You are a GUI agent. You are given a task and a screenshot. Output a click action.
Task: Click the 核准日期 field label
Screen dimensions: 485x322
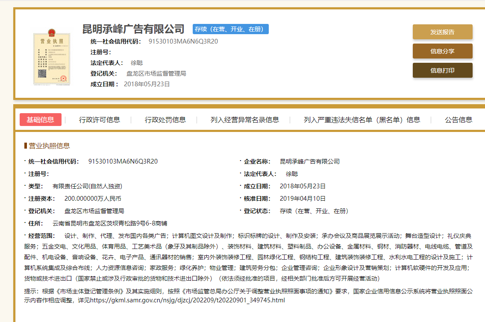[257, 199]
